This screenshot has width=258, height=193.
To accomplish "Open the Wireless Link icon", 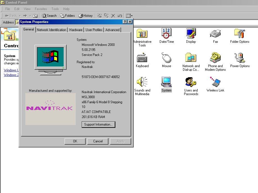I will [x=215, y=83].
